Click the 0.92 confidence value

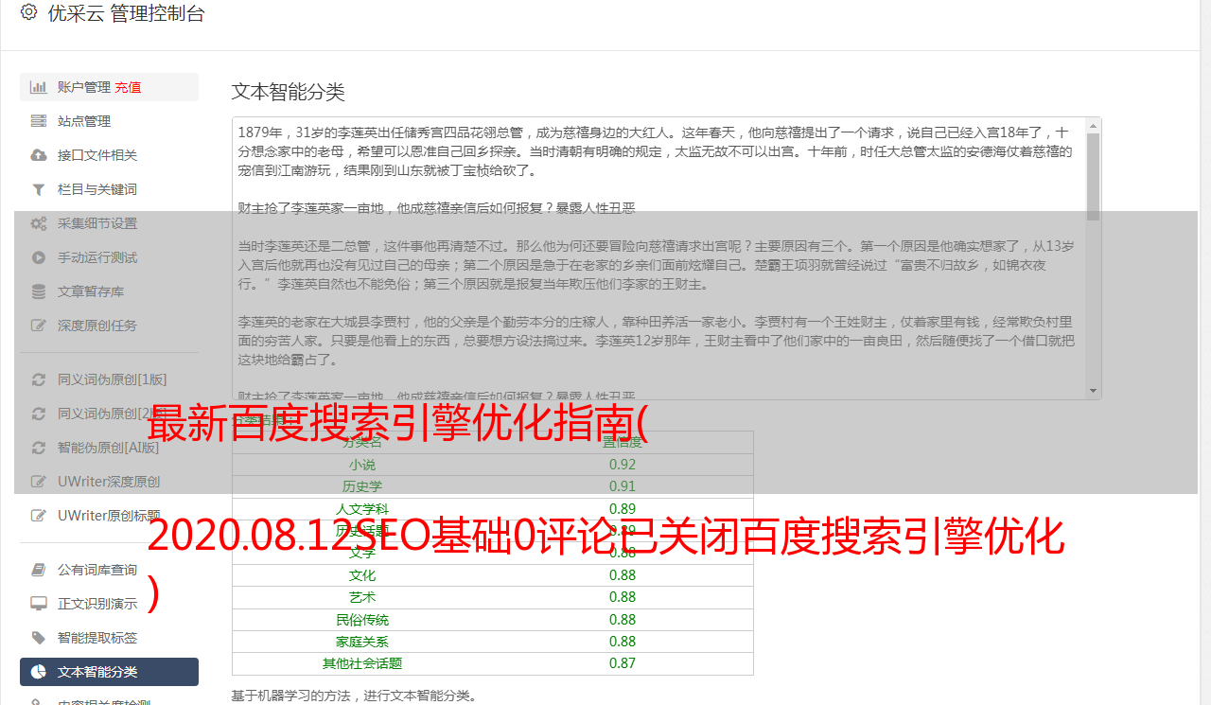[623, 465]
